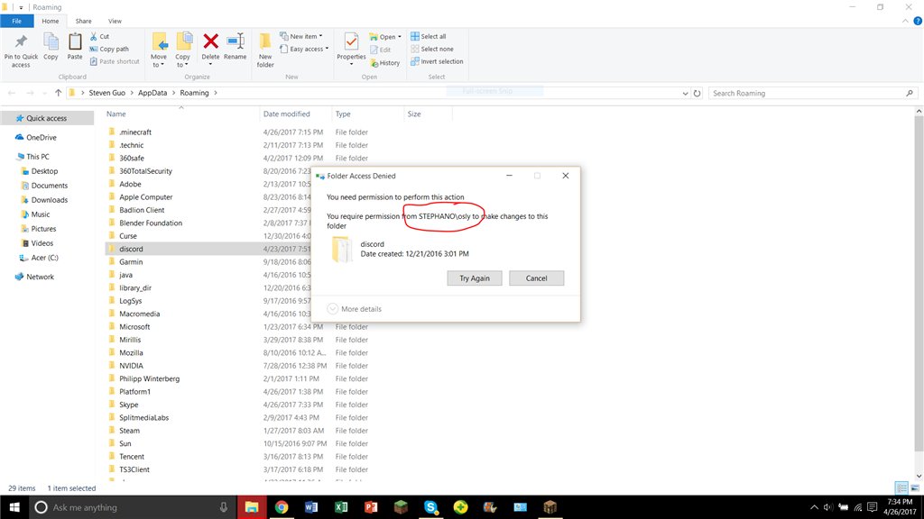This screenshot has width=924, height=519.
Task: Open Skype from the taskbar
Action: tap(430, 507)
